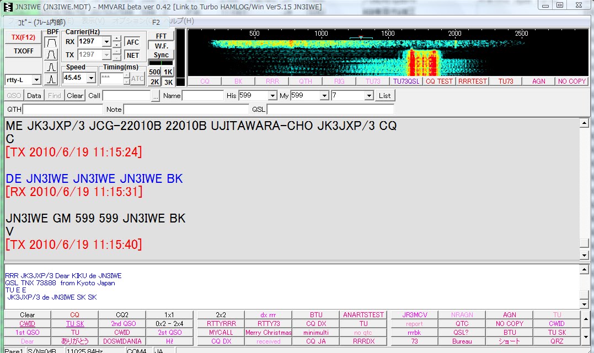The width and height of the screenshot is (594, 353).
Task: Click the List button
Action: click(384, 96)
